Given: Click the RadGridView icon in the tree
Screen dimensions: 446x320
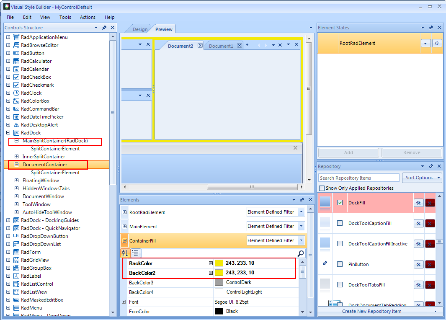Looking at the screenshot, I should (16, 260).
